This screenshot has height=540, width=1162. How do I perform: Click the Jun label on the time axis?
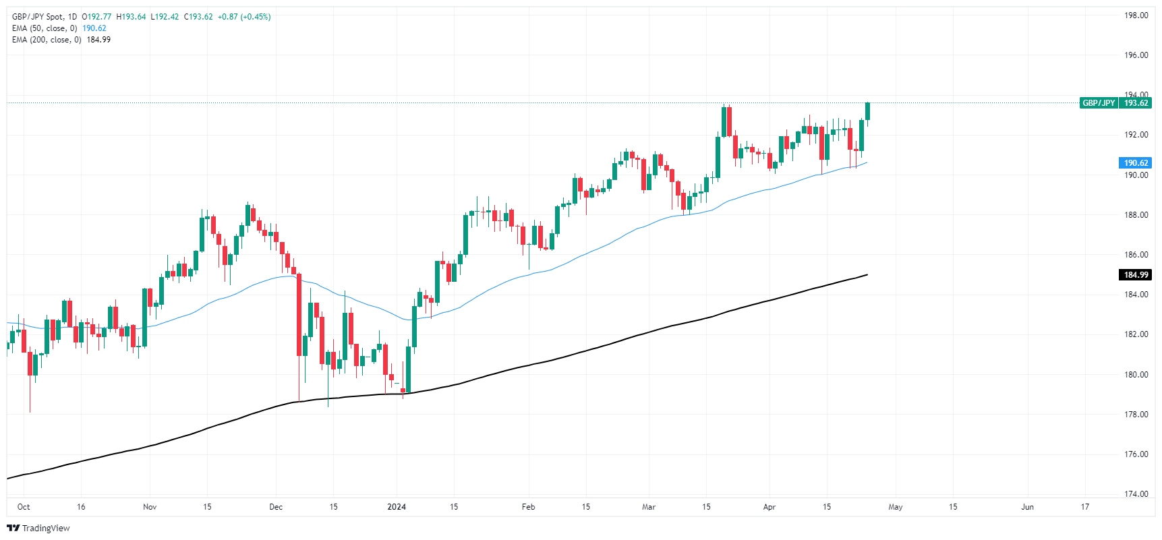(1027, 507)
